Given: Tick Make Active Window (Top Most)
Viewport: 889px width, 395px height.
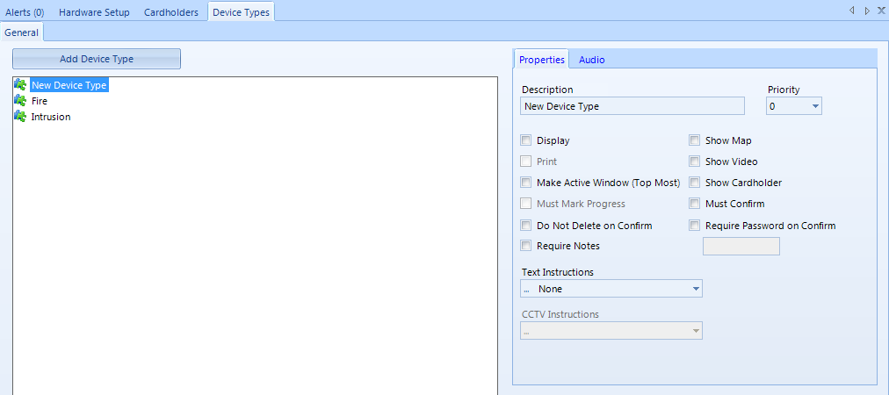Looking at the screenshot, I should click(x=526, y=183).
